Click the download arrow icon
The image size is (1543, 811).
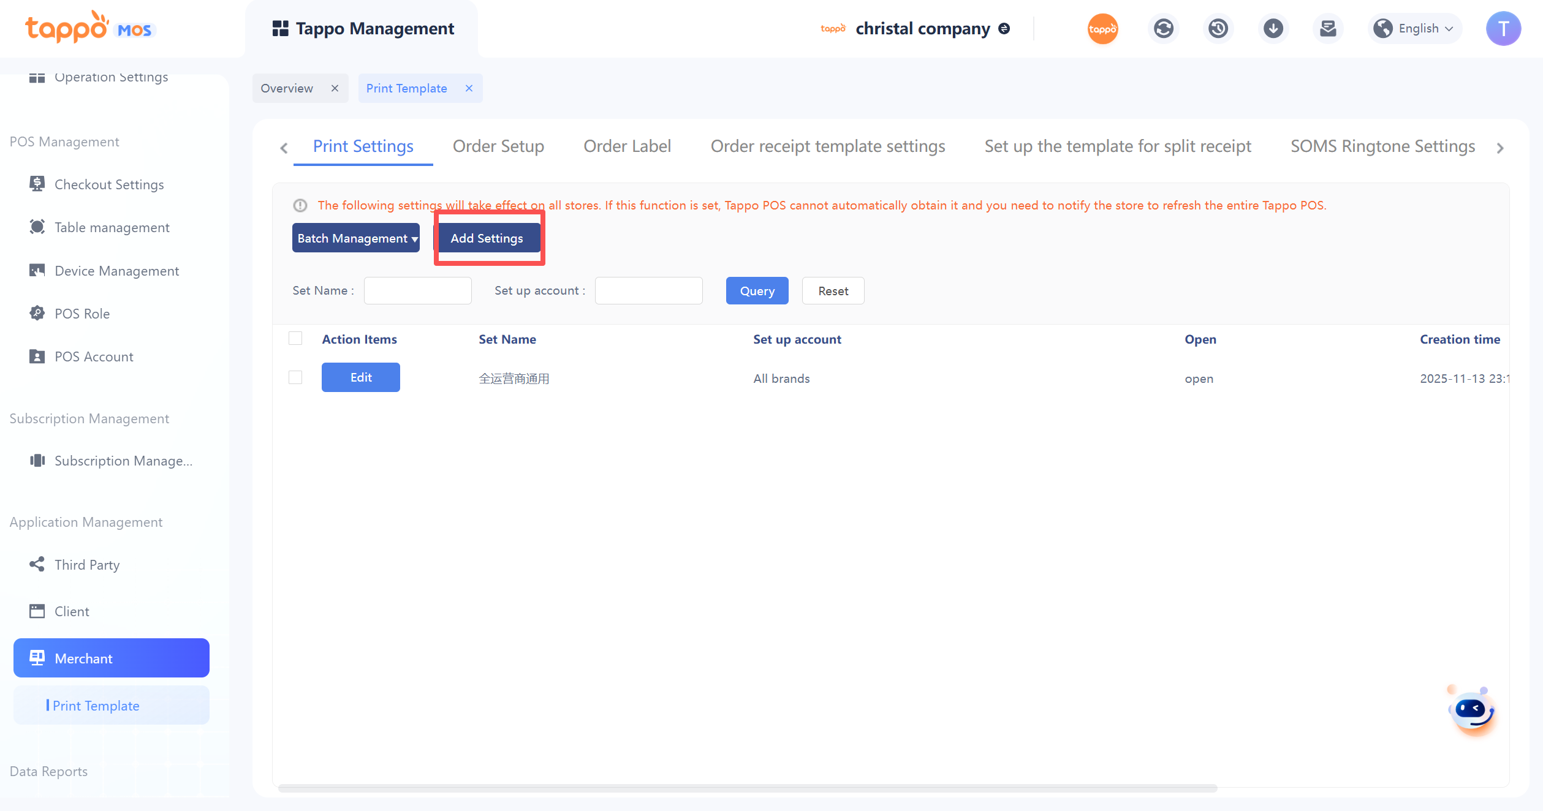coord(1273,29)
